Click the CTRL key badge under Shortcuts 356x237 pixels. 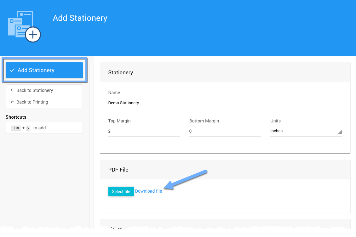coord(16,128)
